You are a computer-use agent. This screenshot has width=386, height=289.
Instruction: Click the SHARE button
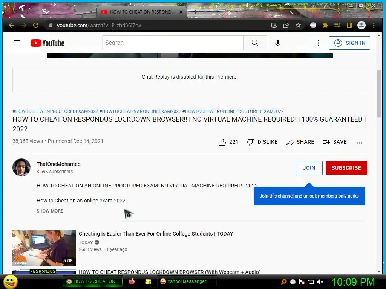click(300, 142)
